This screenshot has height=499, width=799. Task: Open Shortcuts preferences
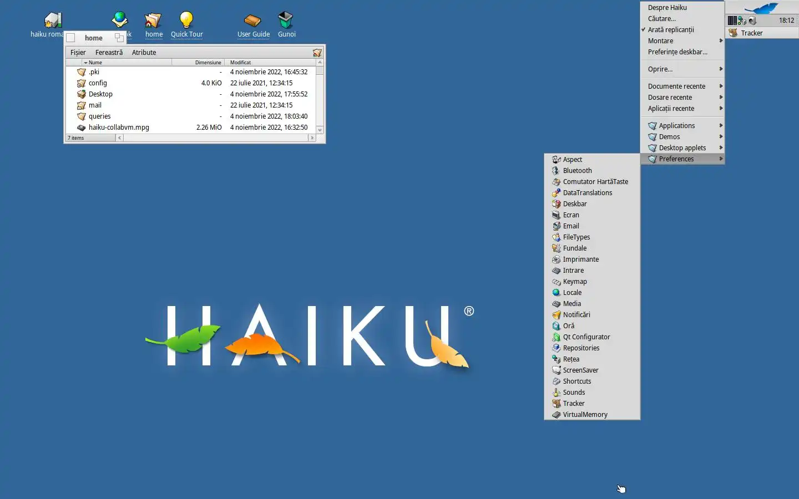click(592, 381)
